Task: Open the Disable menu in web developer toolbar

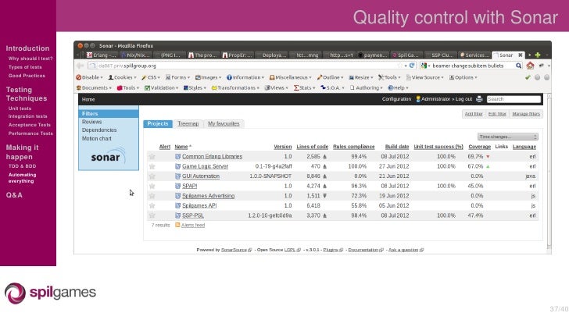Action: tap(89, 77)
